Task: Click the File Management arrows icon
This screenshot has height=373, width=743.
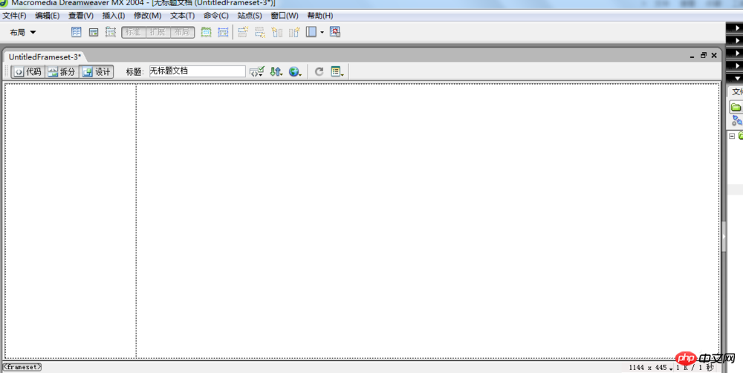Action: coord(276,72)
